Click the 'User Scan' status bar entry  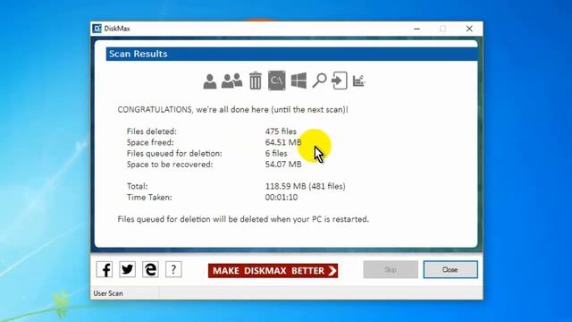click(x=108, y=293)
